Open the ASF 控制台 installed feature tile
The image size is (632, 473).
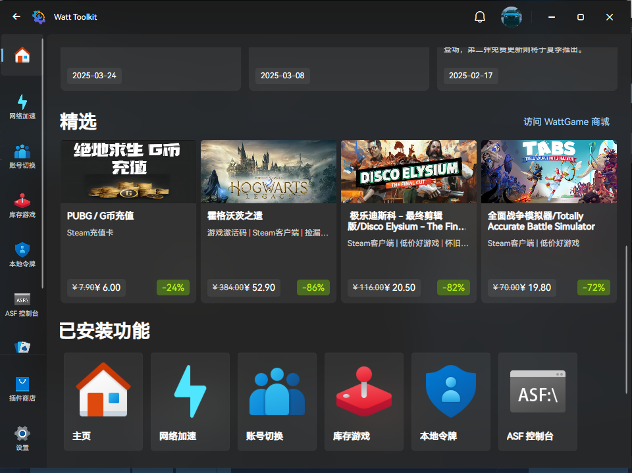pos(538,402)
